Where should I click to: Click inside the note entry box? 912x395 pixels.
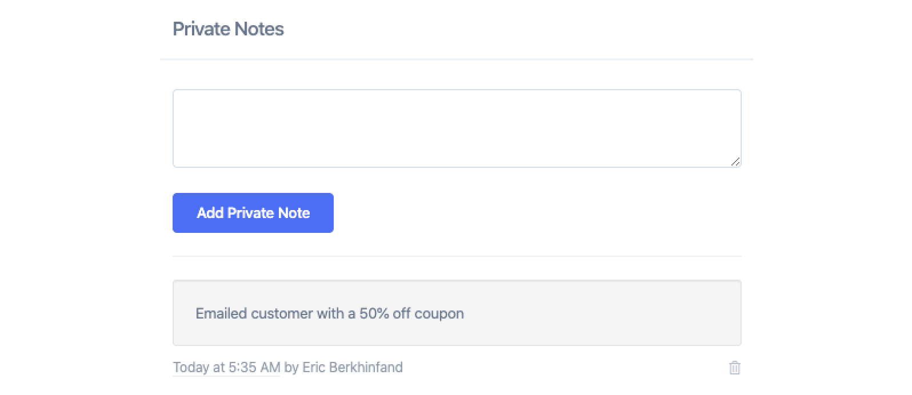(x=457, y=128)
